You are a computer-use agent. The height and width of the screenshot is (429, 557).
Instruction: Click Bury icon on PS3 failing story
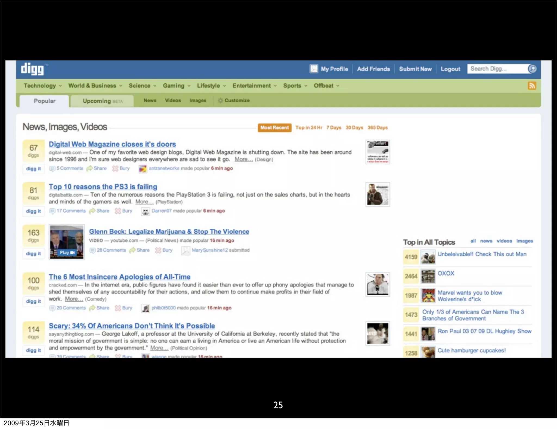[118, 211]
